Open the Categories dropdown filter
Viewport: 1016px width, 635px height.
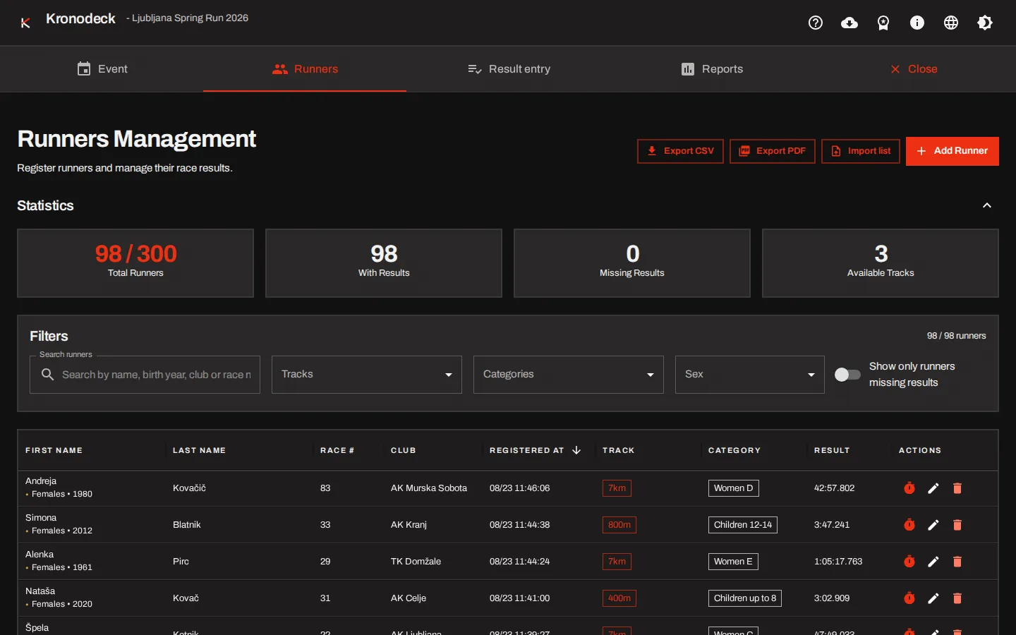point(569,375)
